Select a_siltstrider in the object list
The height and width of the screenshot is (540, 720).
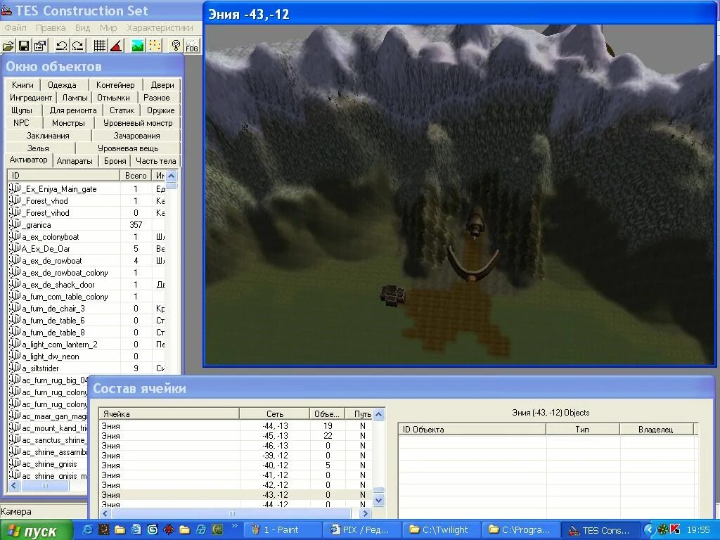point(86,368)
